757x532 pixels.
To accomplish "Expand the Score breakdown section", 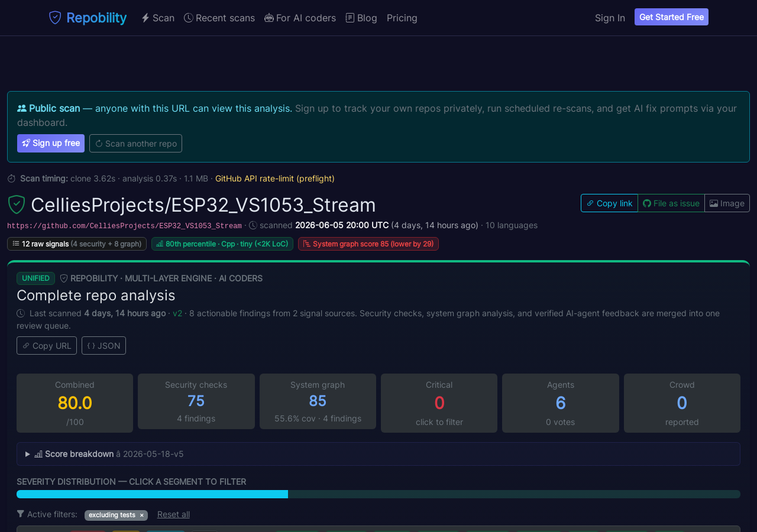I will pyautogui.click(x=378, y=454).
